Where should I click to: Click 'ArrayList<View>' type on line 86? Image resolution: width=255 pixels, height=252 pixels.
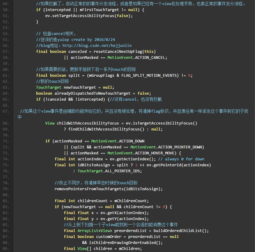95,231
